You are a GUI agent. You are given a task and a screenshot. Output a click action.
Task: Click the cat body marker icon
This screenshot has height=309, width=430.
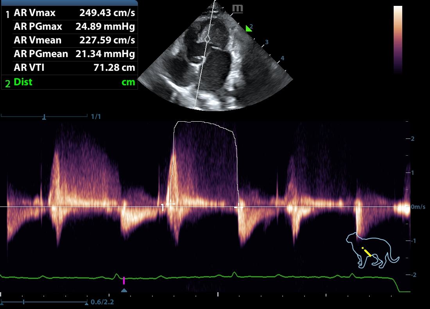(x=372, y=250)
